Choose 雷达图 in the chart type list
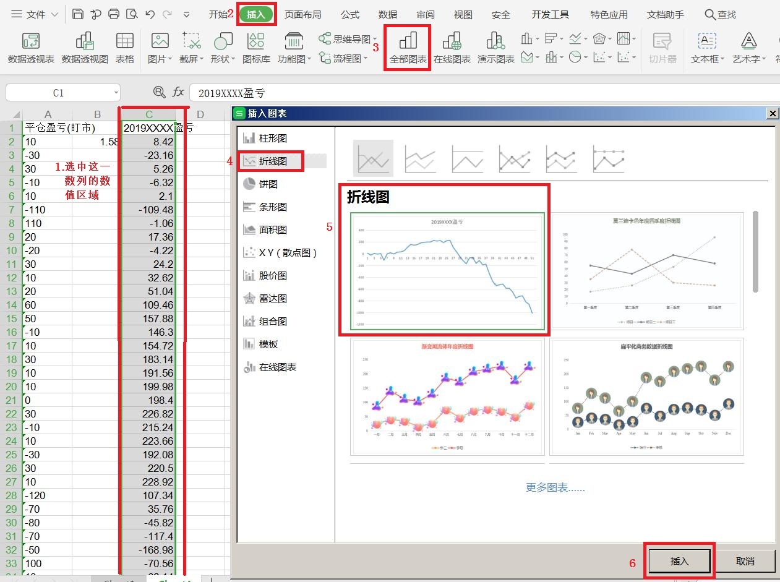The width and height of the screenshot is (780, 582). click(265, 299)
